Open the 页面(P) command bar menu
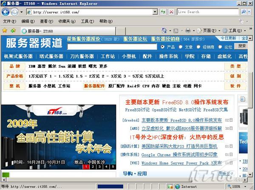 tap(208, 31)
